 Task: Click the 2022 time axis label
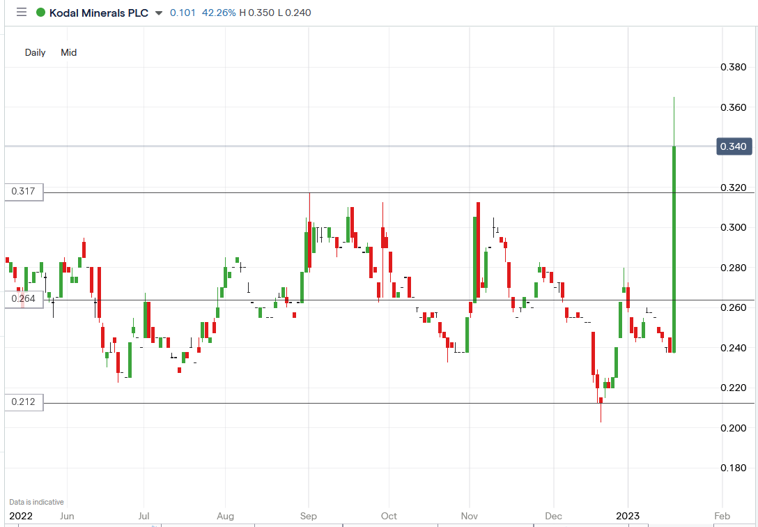click(22, 516)
